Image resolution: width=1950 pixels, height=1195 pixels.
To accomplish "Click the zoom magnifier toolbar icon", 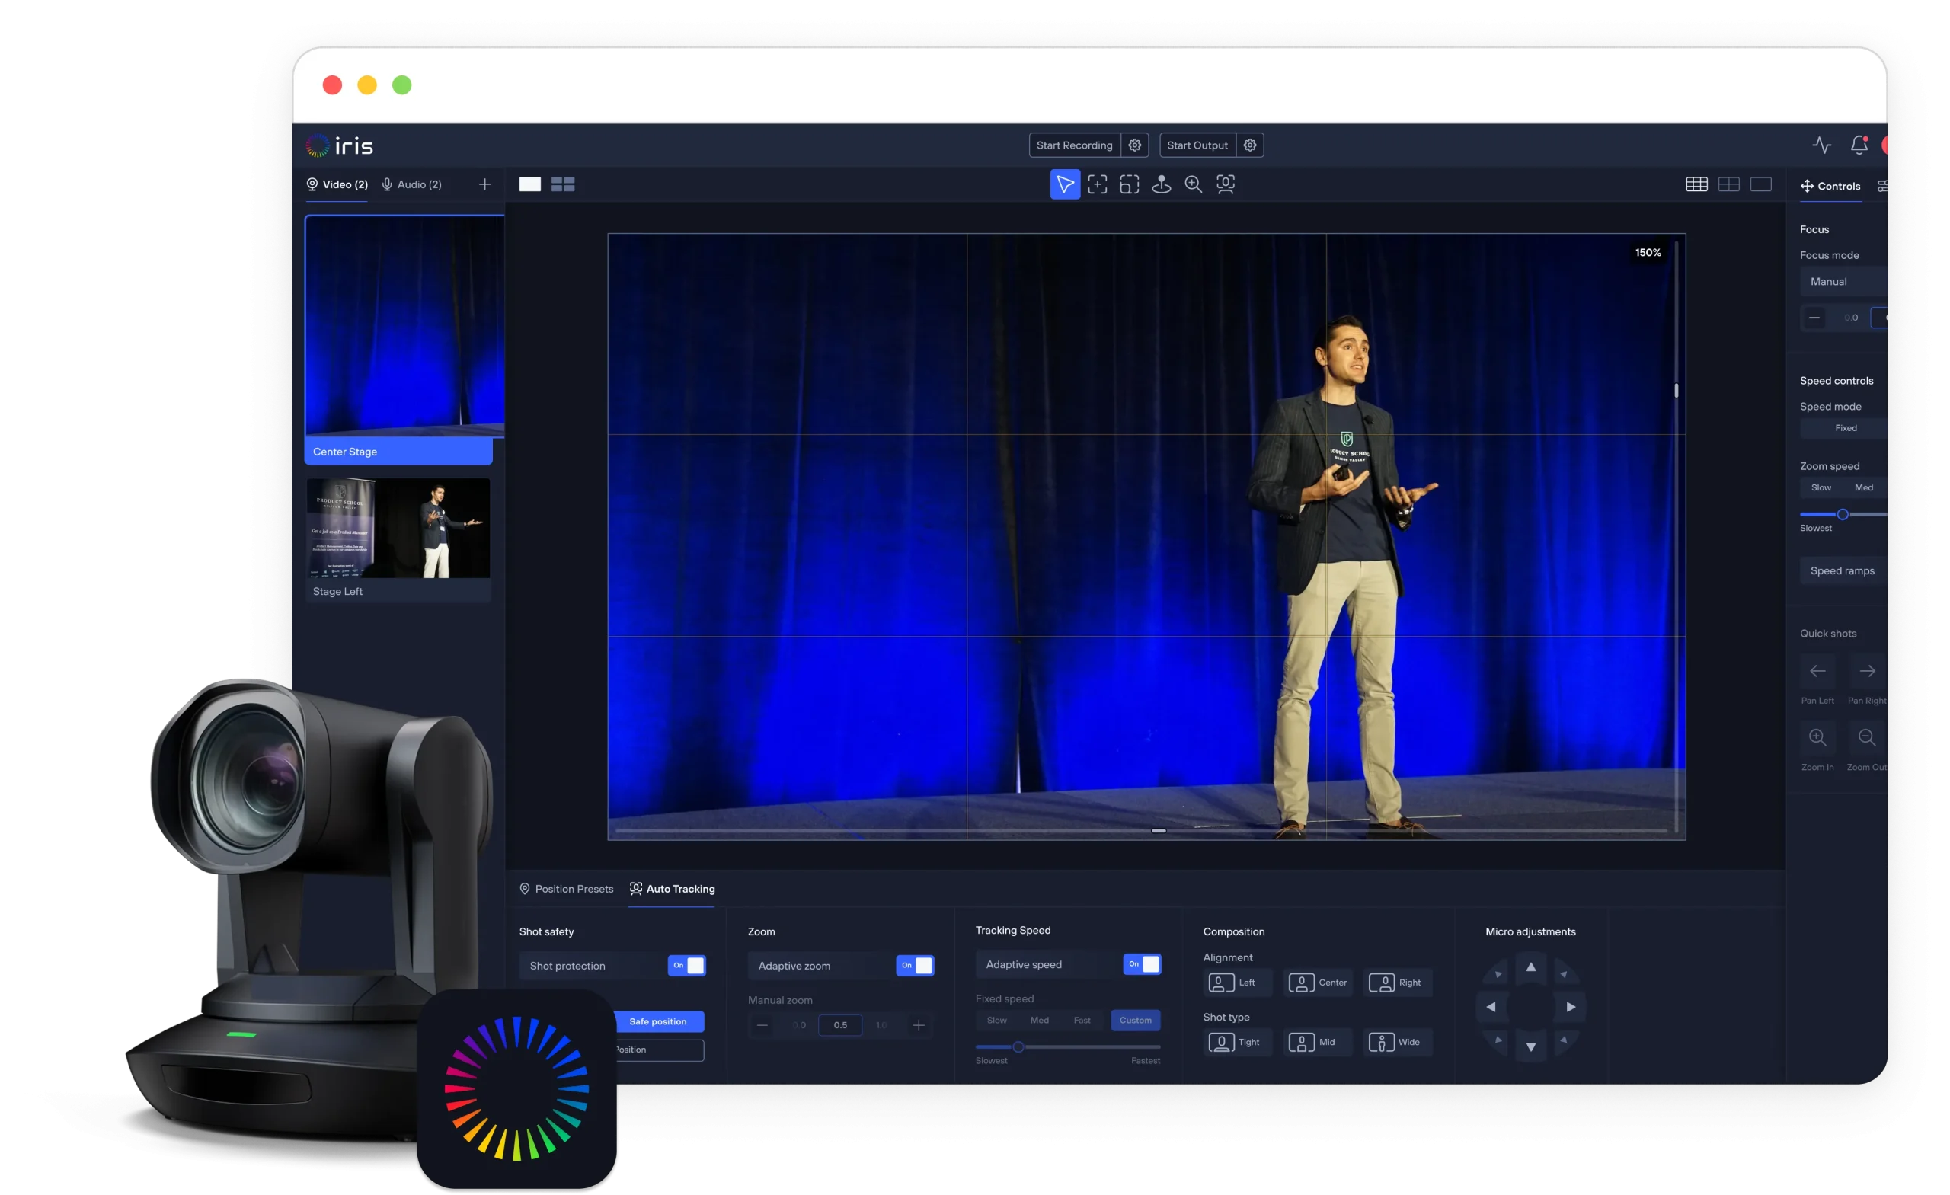I will pyautogui.click(x=1193, y=184).
